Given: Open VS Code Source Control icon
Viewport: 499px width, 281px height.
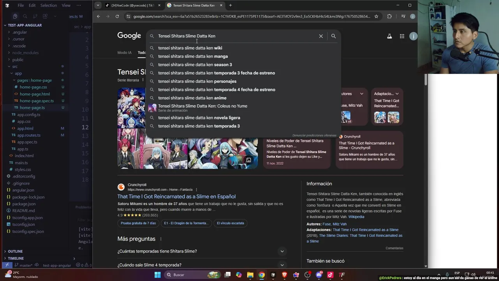Looking at the screenshot, I should [35, 16].
